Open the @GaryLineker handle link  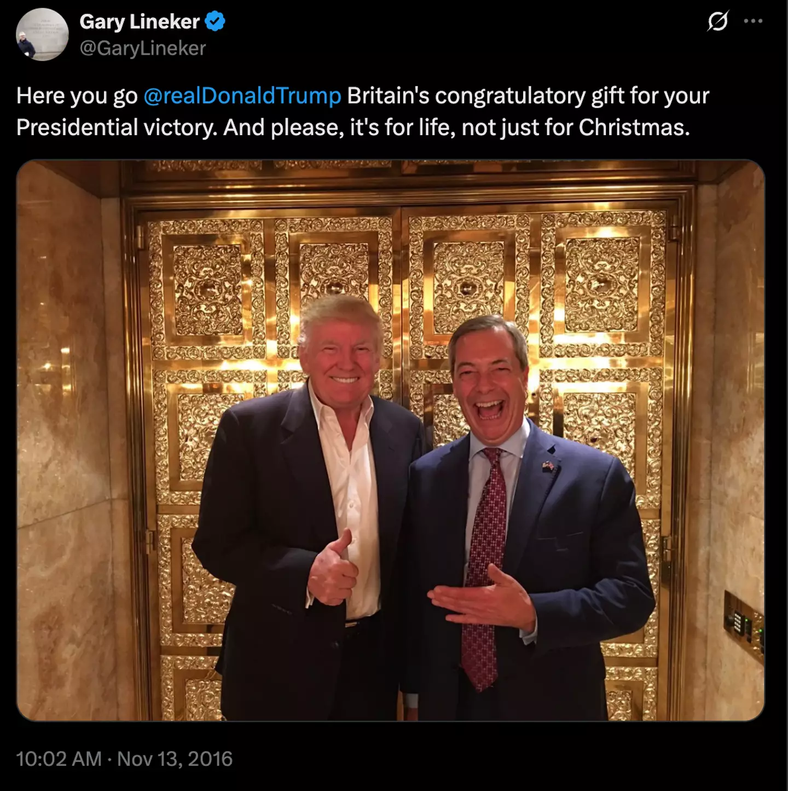pyautogui.click(x=142, y=48)
